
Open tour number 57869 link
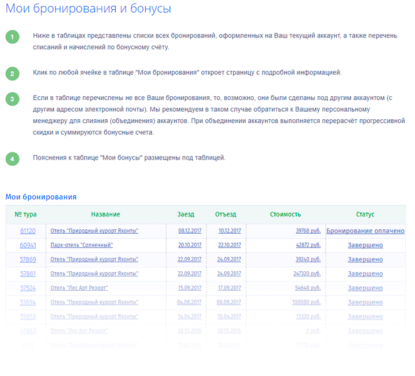point(28,259)
